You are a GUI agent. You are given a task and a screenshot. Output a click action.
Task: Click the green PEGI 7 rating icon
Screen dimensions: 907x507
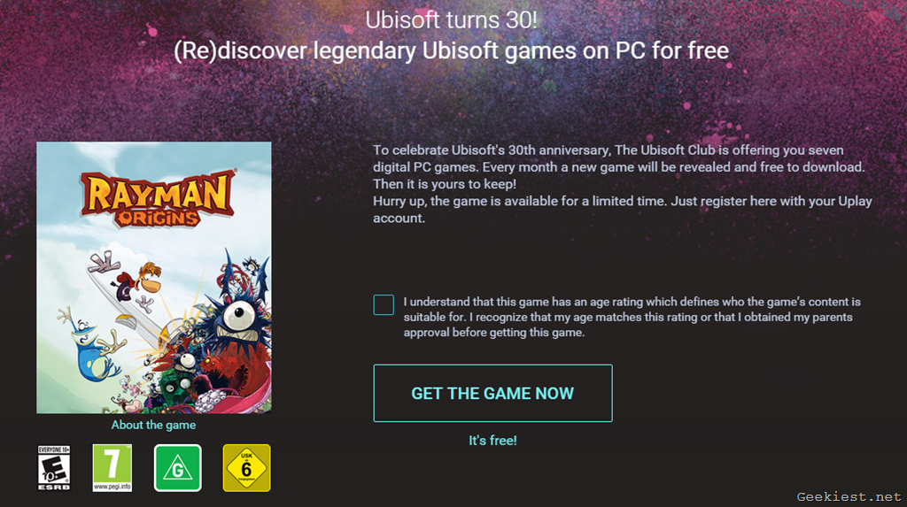coord(112,468)
